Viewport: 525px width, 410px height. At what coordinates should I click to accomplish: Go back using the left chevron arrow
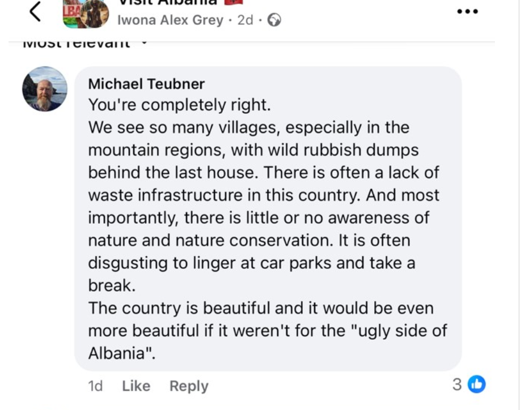tap(35, 12)
